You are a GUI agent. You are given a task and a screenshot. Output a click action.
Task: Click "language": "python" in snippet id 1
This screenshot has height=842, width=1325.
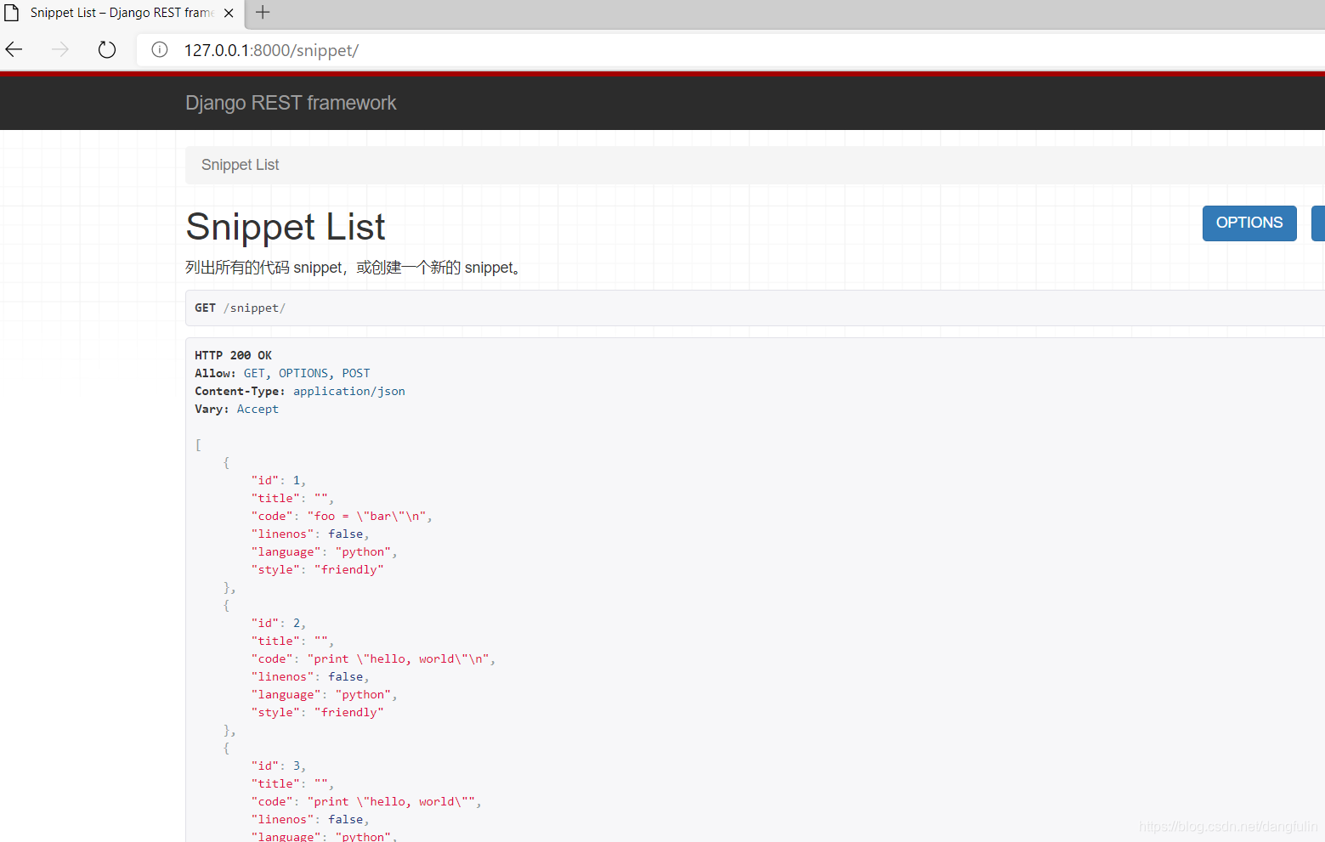pos(324,551)
